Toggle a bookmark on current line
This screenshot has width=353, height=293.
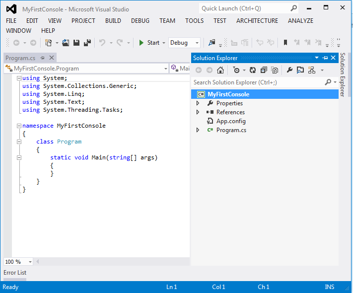pyautogui.click(x=285, y=42)
